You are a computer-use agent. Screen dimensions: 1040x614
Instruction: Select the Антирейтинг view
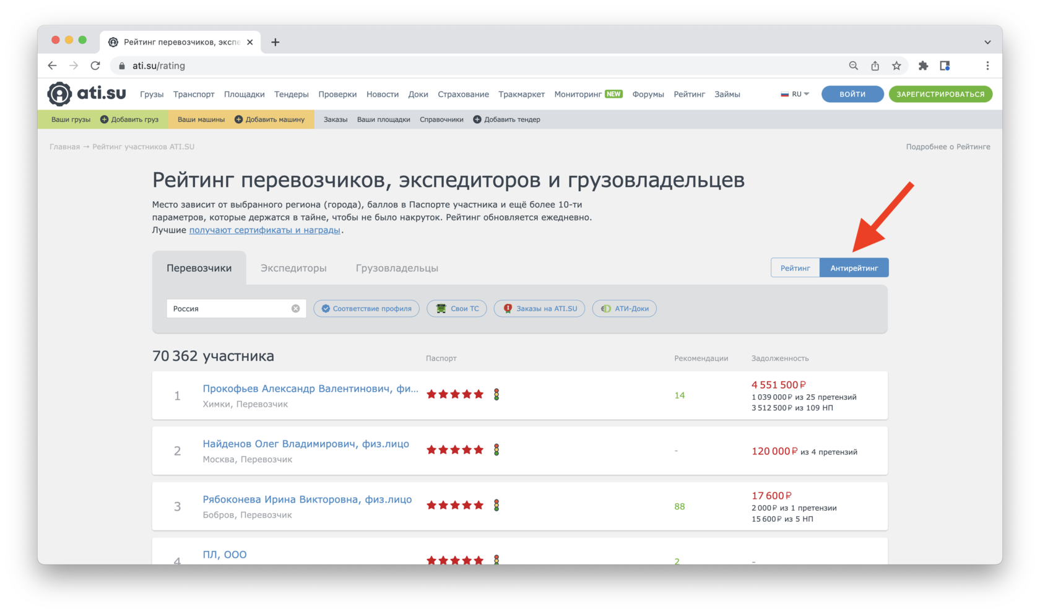[854, 268]
